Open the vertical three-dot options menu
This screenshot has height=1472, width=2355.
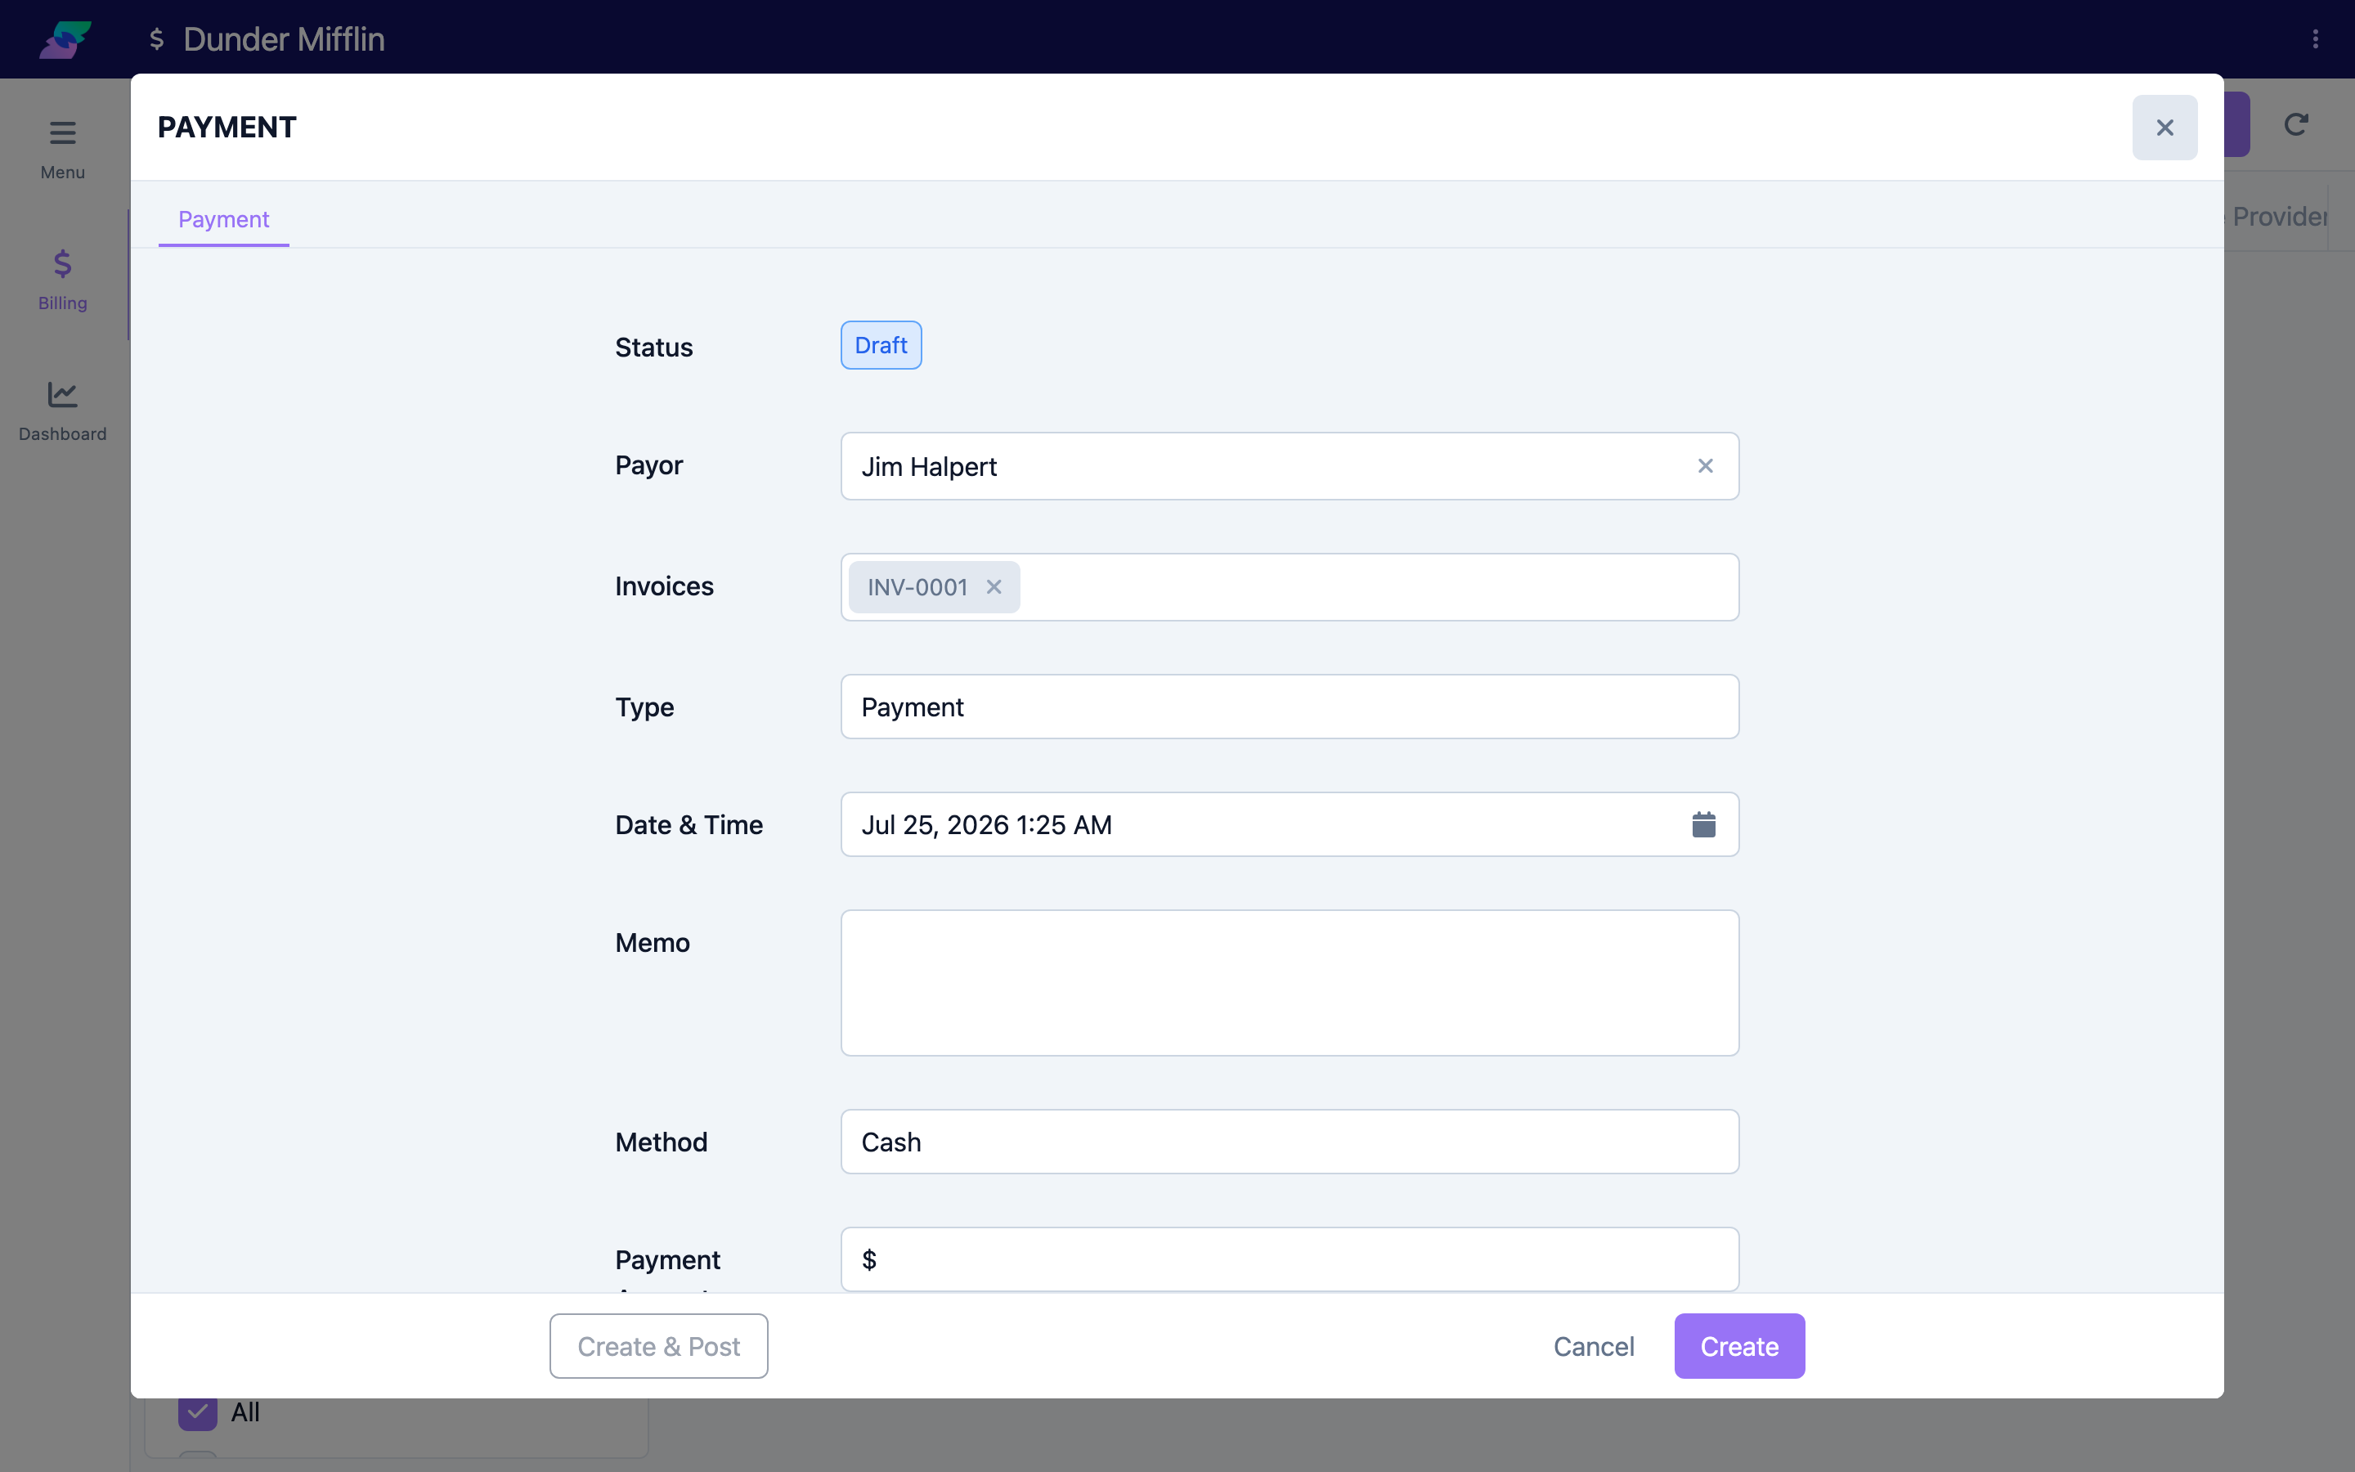pos(2315,39)
